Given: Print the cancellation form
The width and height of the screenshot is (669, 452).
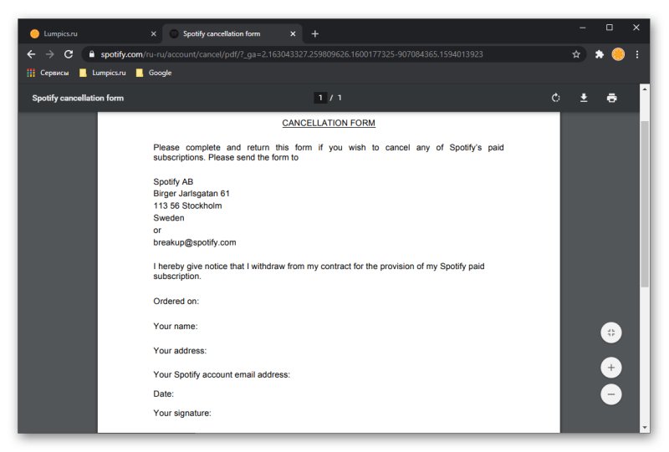Looking at the screenshot, I should tap(612, 98).
